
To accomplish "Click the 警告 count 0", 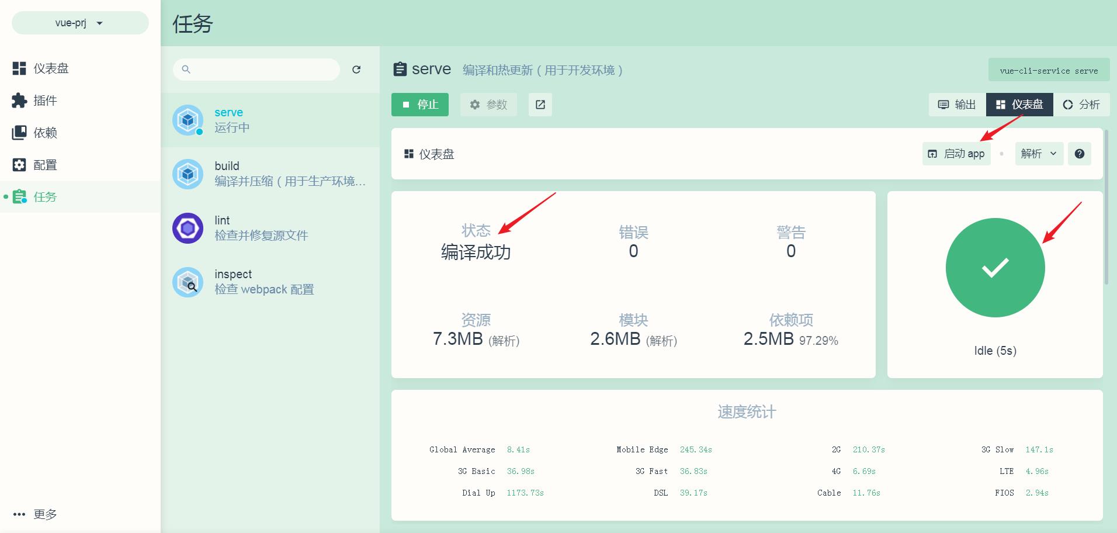I will click(791, 251).
